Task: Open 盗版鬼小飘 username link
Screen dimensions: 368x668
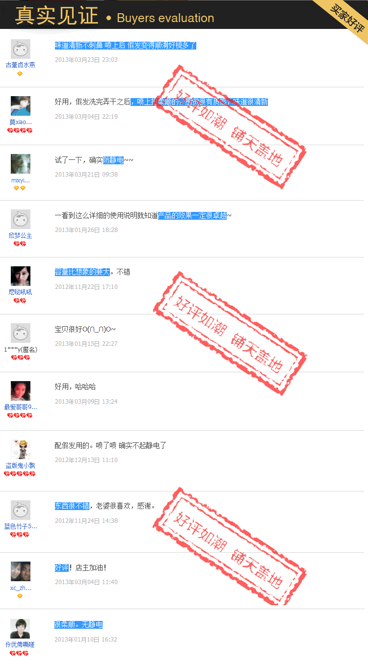Action: pos(21,465)
